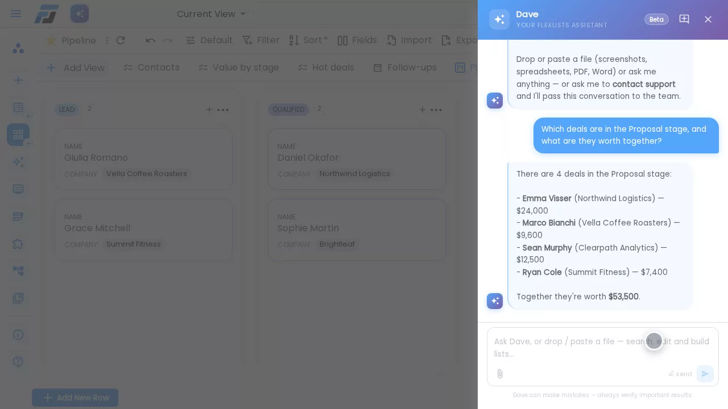
Task: Undo the last change
Action: point(151,40)
